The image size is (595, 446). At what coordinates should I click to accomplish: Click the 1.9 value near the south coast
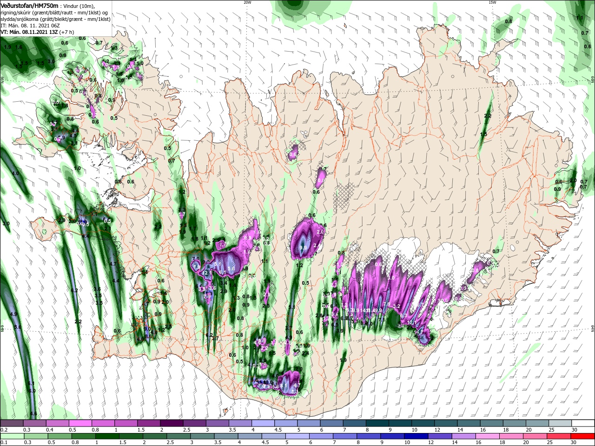(344, 360)
